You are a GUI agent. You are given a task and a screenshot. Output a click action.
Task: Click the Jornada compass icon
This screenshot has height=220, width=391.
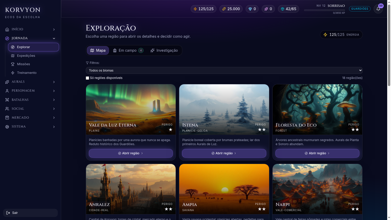point(7,38)
